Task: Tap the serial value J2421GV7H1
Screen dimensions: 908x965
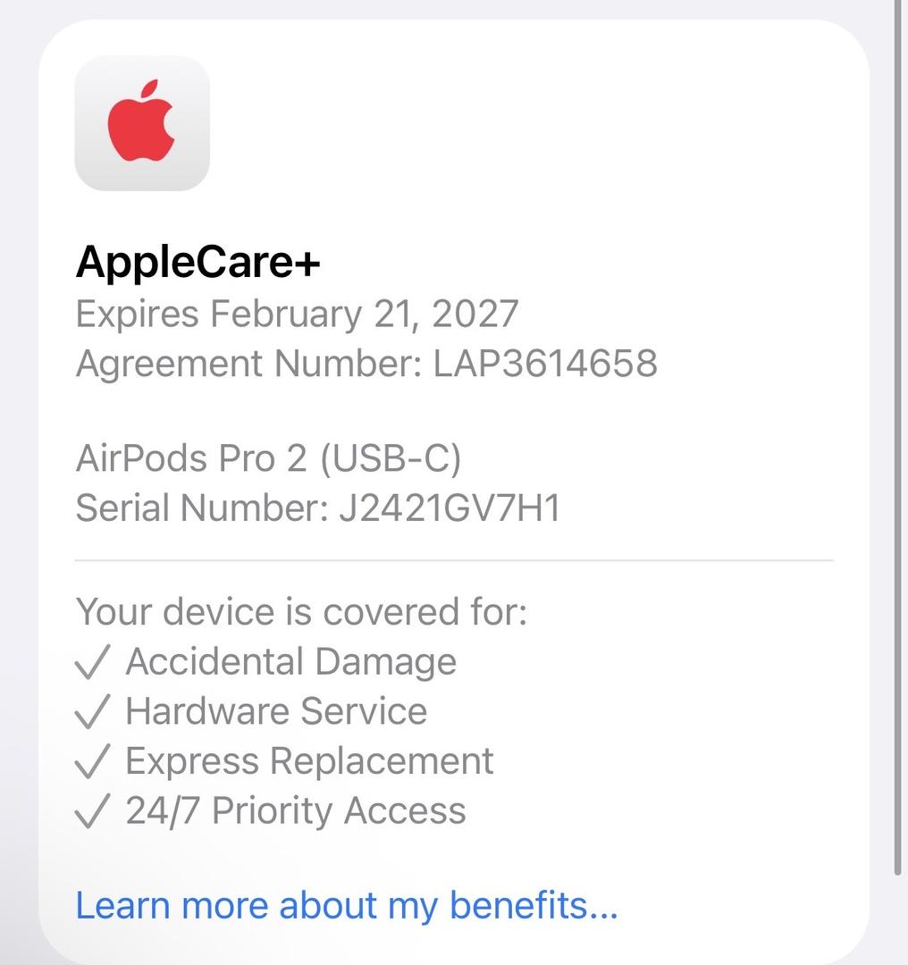Action: (x=449, y=508)
